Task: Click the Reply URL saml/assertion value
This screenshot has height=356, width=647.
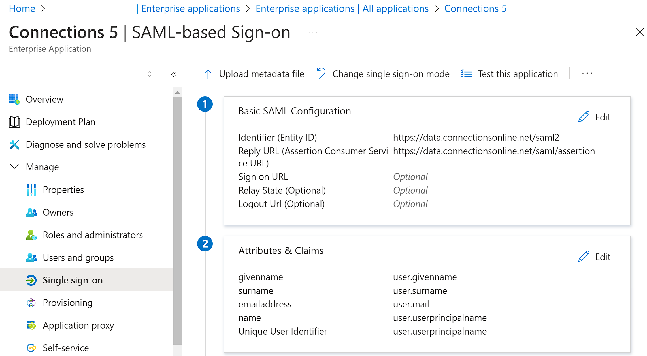Action: tap(494, 151)
